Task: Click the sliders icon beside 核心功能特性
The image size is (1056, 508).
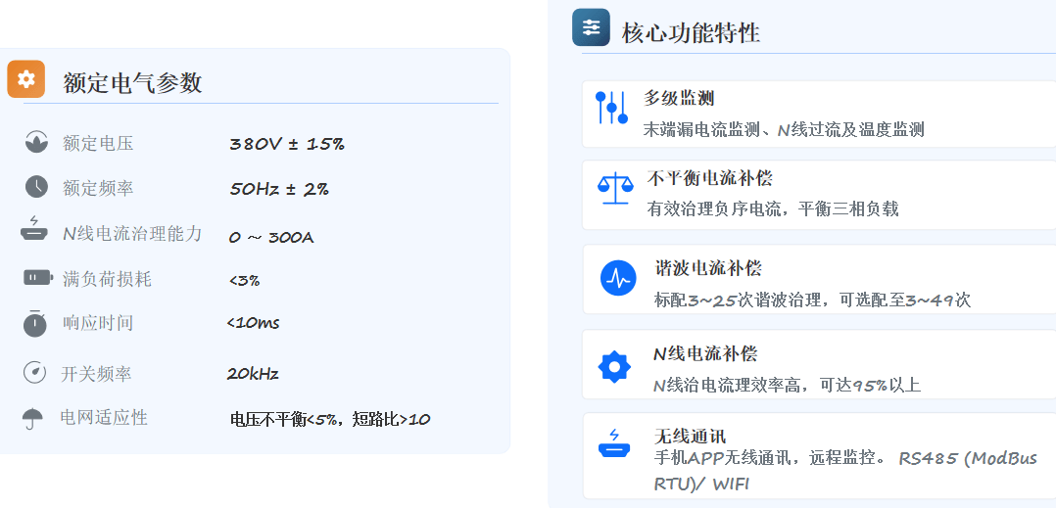Action: 591,27
